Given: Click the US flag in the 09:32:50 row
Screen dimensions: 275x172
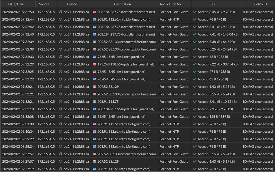Looking at the screenshot, I should click(x=94, y=12).
